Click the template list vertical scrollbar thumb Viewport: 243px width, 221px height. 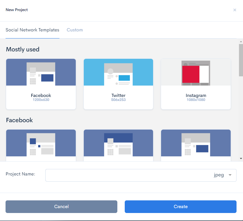241,60
